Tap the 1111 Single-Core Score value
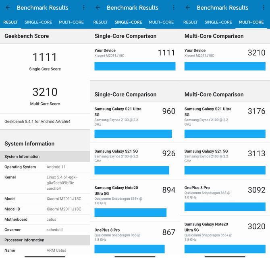Viewport: 270px width, 259px height. pyautogui.click(x=45, y=57)
